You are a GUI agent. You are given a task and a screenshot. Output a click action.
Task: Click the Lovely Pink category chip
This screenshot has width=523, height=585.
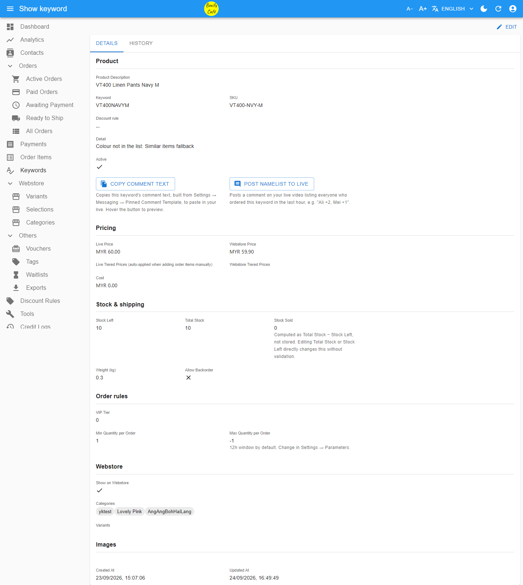(130, 511)
